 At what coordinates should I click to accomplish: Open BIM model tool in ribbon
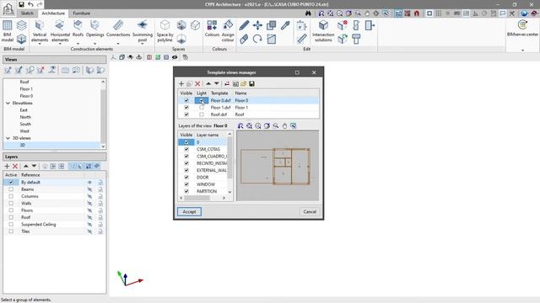[8, 31]
